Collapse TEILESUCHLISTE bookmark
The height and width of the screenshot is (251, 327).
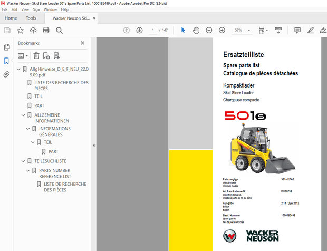(23, 161)
